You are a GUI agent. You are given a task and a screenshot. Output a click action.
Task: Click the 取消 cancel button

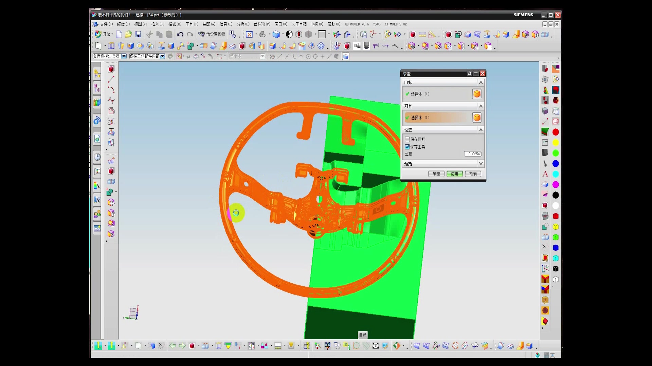473,174
